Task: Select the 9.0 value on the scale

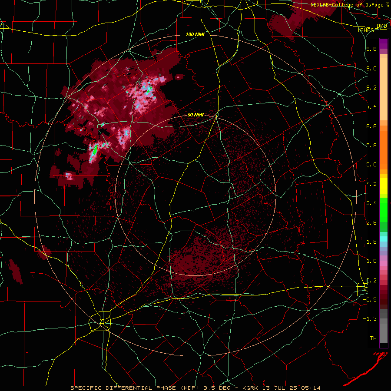Action: 371,68
